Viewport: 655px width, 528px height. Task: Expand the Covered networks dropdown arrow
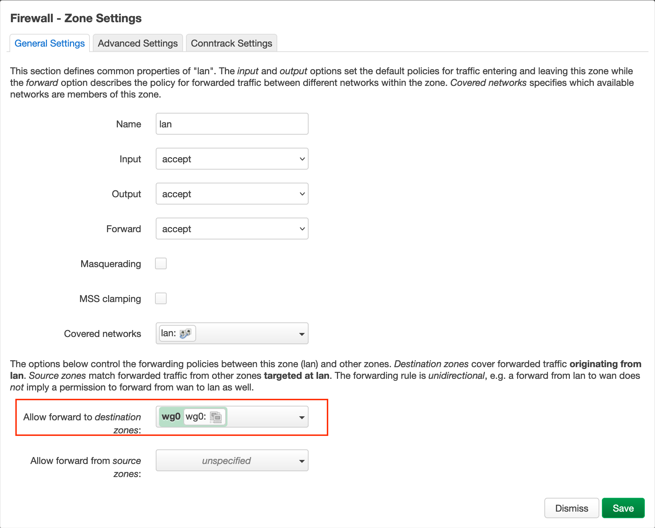(x=301, y=334)
